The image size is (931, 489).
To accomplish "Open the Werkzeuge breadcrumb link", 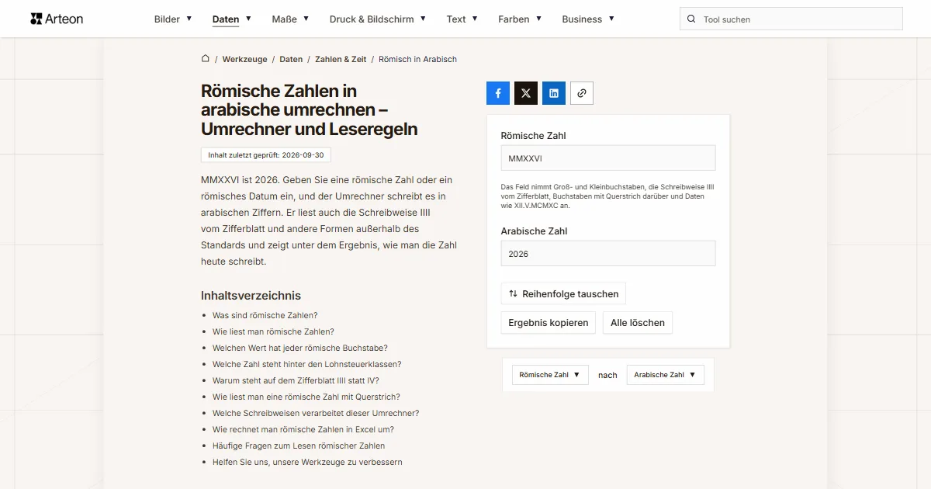I will pyautogui.click(x=244, y=59).
